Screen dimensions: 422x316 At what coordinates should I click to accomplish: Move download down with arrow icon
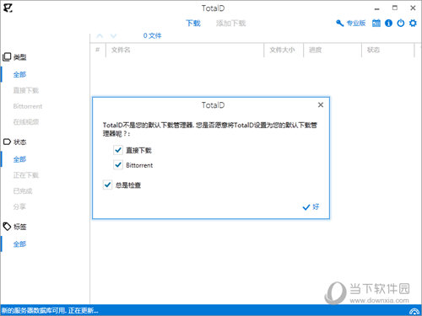click(113, 36)
